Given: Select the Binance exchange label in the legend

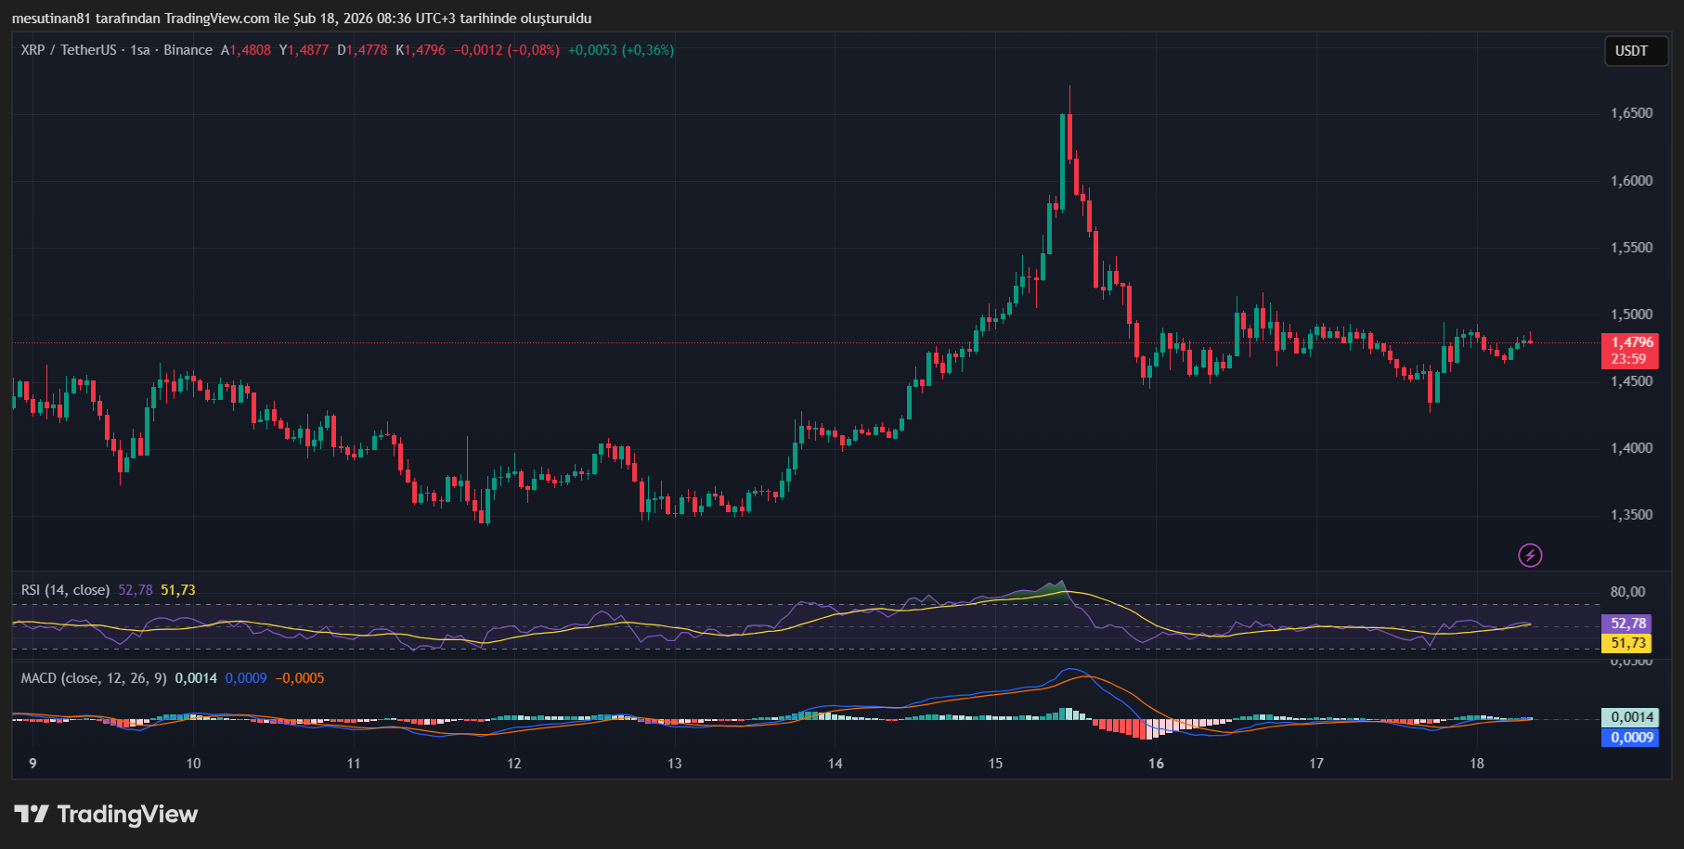Looking at the screenshot, I should point(188,50).
